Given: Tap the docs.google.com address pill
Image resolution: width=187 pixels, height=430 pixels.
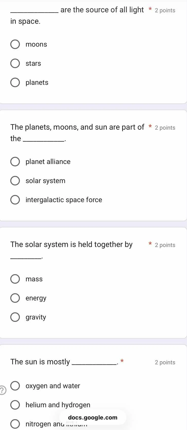Looking at the screenshot, I should (93, 418).
